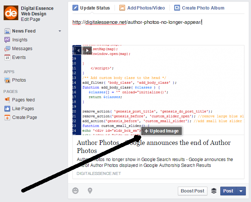Open Create Page in the sidebar

25,117
